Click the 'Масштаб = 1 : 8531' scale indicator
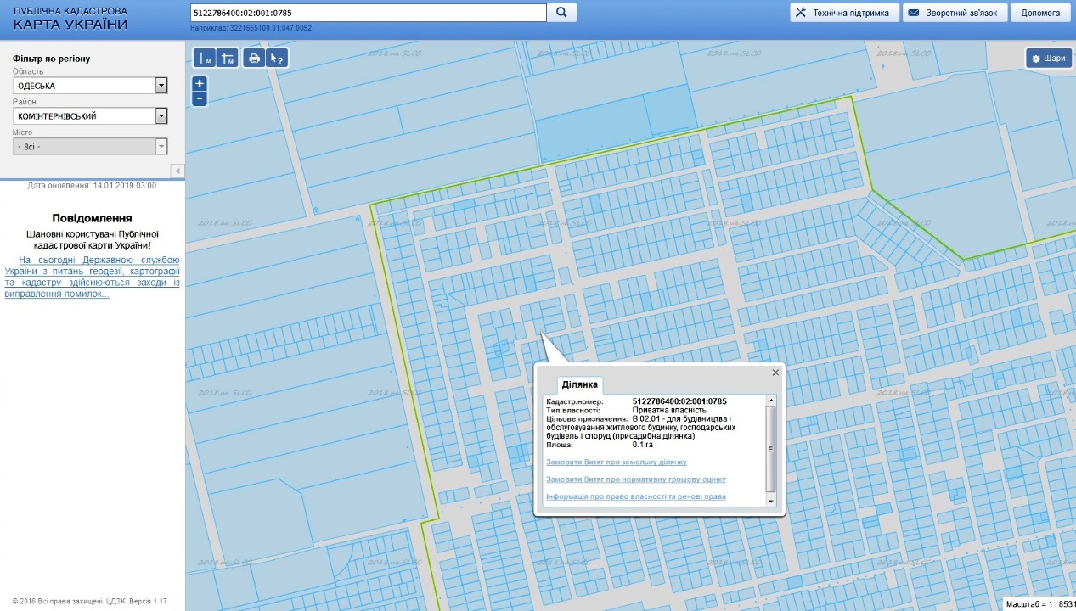 coord(1040,604)
